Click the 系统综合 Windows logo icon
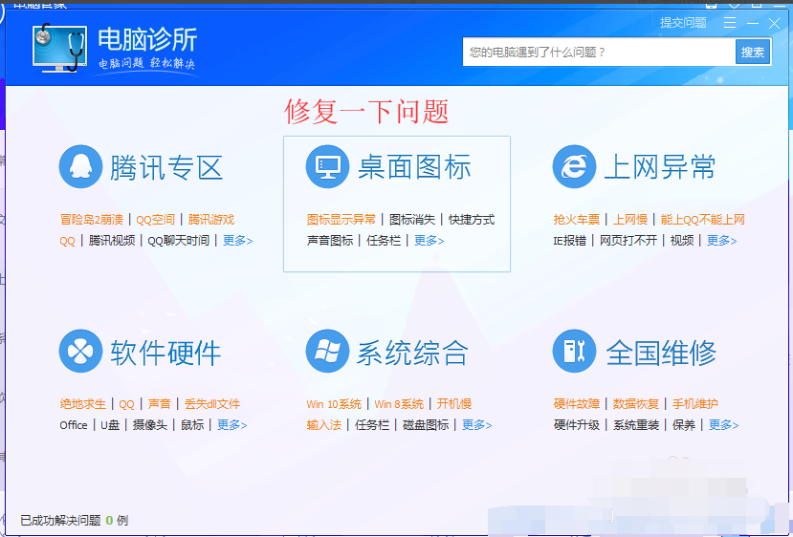The height and width of the screenshot is (537, 793). (327, 351)
